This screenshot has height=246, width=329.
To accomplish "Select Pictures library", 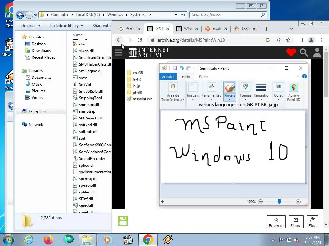I will (x=39, y=91).
